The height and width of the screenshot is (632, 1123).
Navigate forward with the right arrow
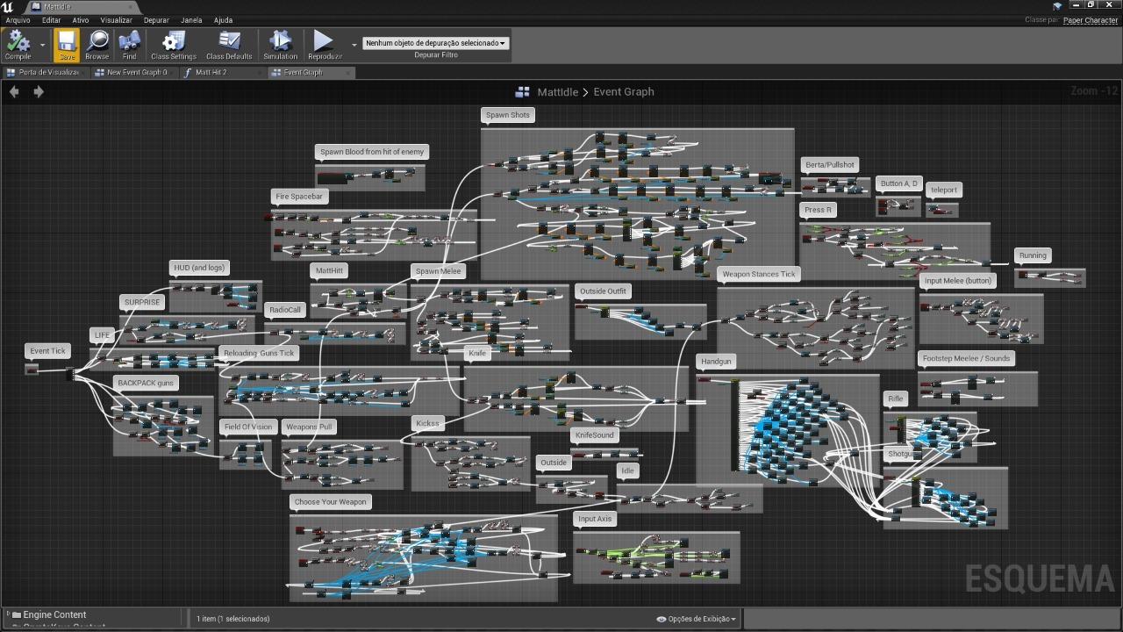[39, 91]
